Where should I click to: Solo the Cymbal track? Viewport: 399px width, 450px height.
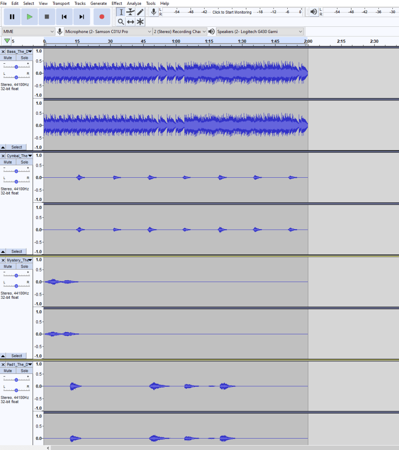click(24, 162)
